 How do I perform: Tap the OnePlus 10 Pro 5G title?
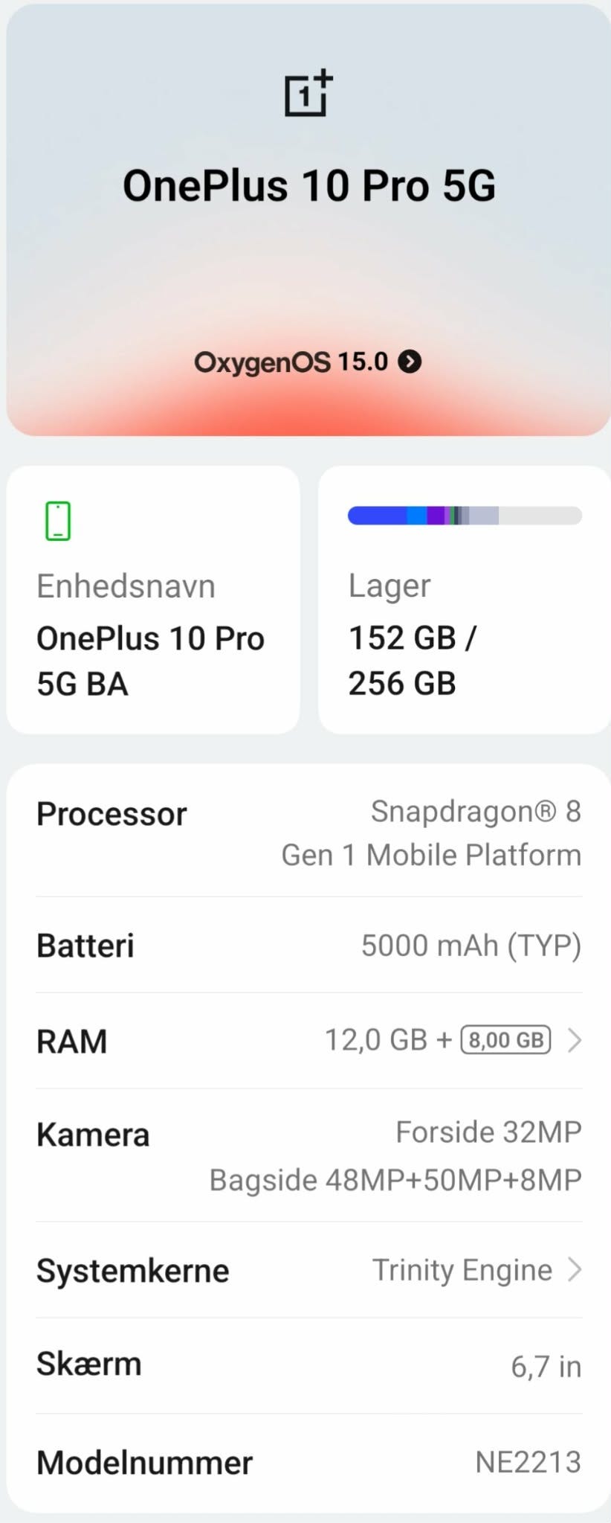point(308,185)
